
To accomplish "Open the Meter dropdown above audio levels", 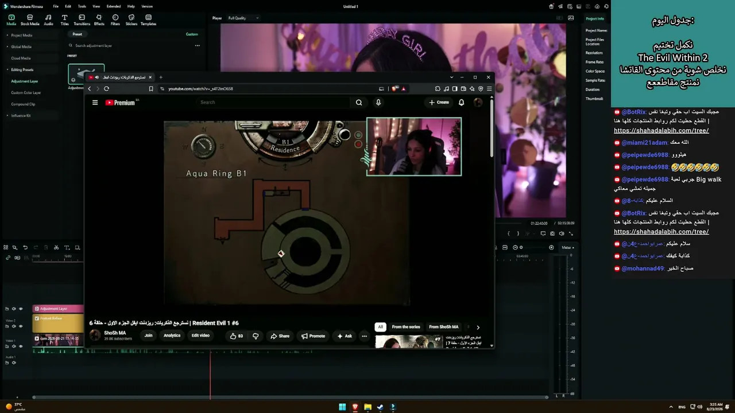I will (567, 248).
